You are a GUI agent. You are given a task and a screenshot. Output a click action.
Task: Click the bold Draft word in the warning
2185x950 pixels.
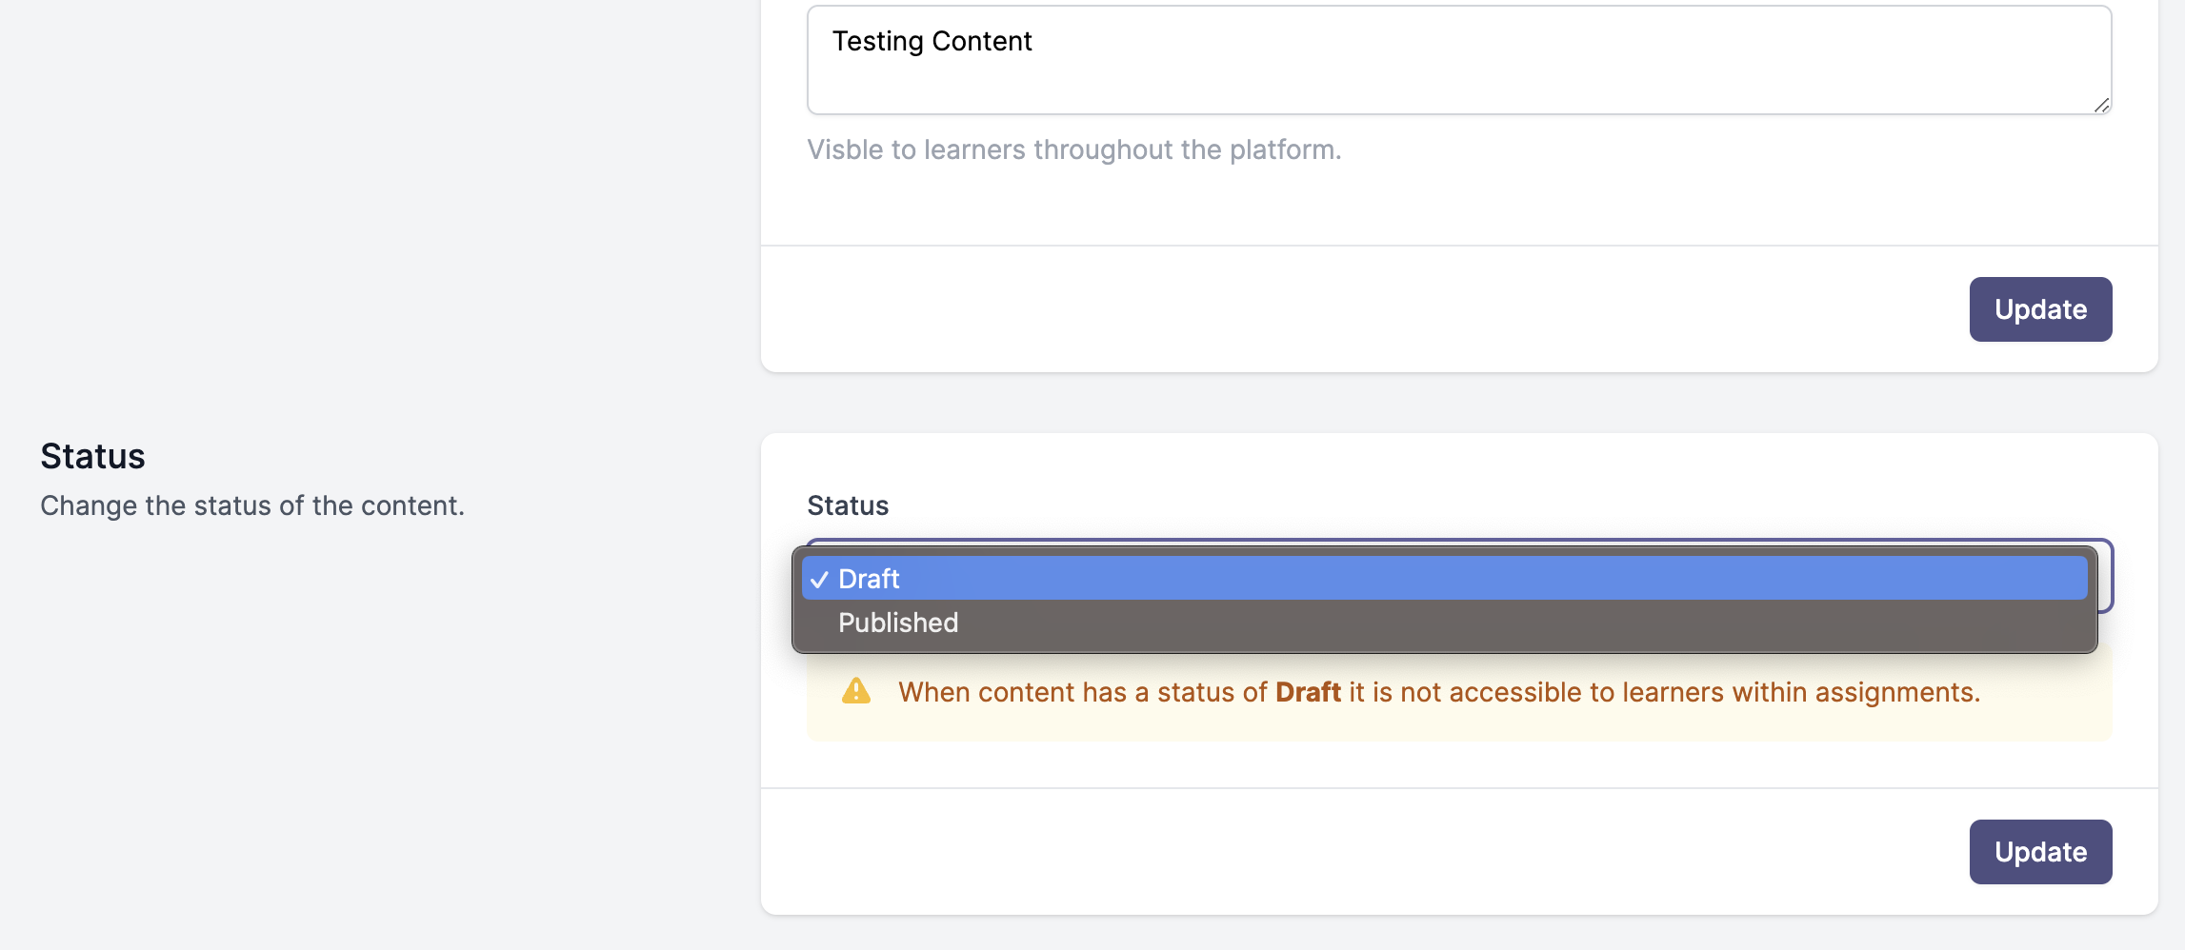point(1308,692)
